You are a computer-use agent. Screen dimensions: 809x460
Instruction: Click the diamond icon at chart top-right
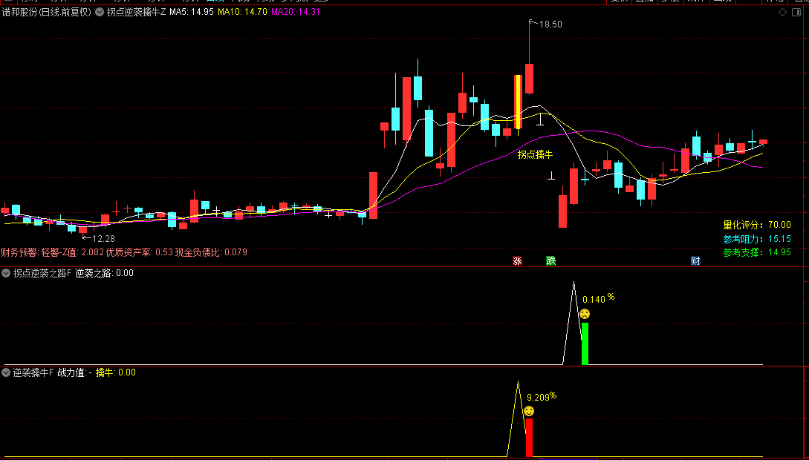tap(782, 13)
